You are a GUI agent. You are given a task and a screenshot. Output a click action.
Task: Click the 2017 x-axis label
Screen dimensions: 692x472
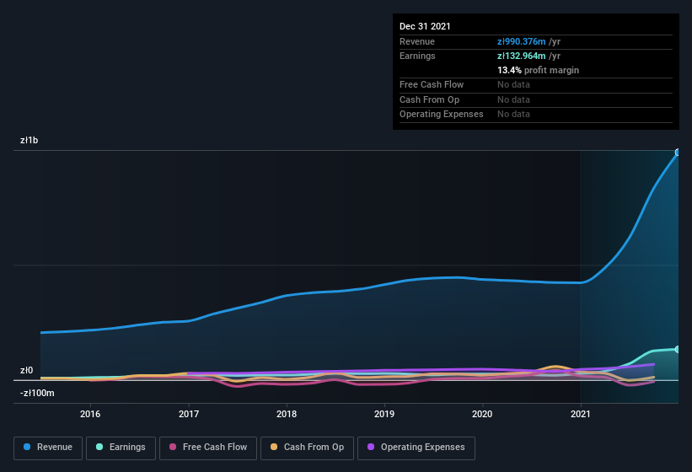pyautogui.click(x=189, y=414)
